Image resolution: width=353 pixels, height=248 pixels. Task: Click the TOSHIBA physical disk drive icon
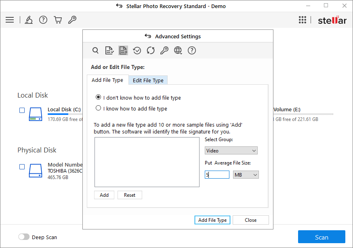click(x=36, y=171)
